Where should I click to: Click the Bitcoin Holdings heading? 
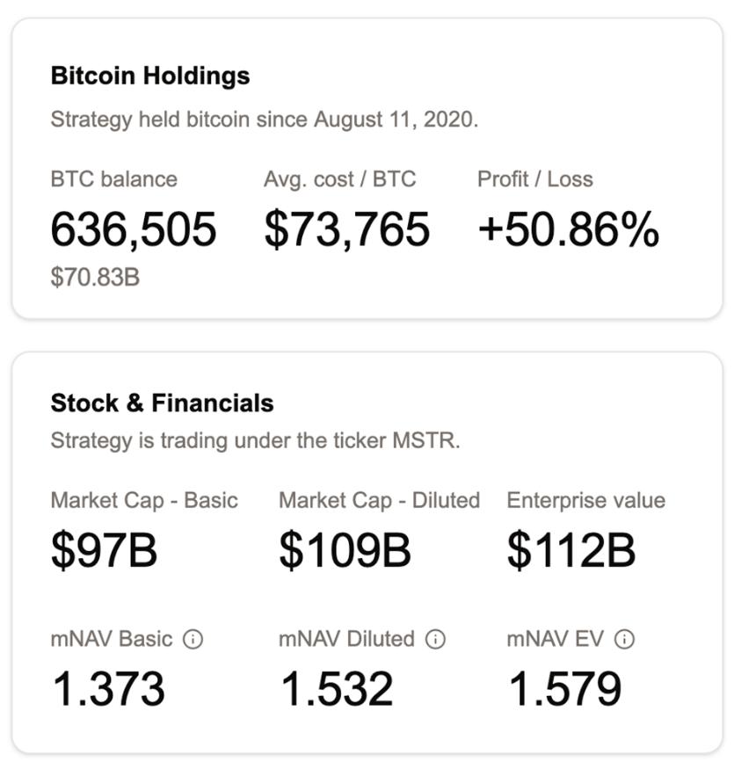coord(150,76)
